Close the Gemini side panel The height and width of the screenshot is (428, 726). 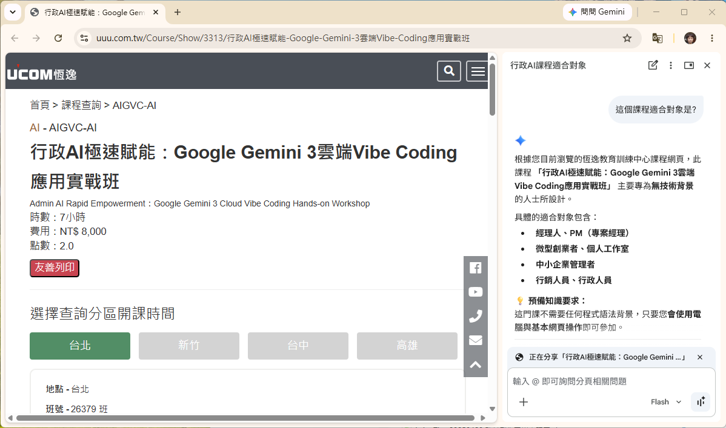coord(707,65)
